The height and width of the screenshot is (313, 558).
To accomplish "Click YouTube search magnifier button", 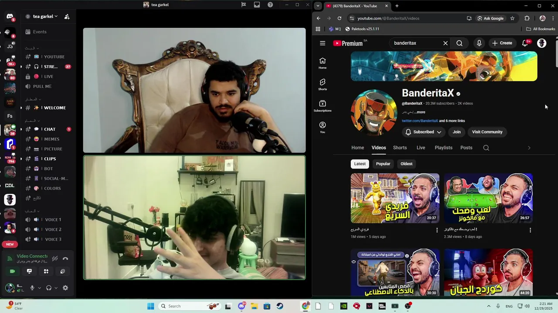I will (x=459, y=43).
